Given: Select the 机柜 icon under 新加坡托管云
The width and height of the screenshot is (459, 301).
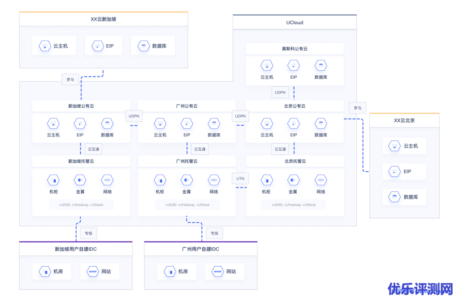Looking at the screenshot, I should [x=53, y=180].
